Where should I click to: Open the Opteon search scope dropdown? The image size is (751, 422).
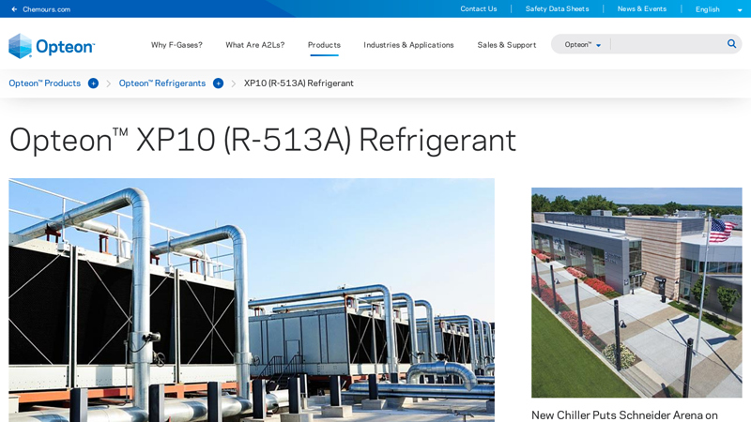pos(582,44)
